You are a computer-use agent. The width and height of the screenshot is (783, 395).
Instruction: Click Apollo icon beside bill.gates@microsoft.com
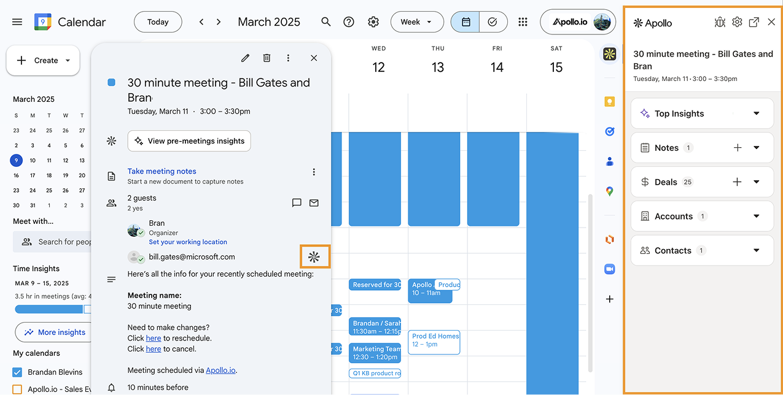[x=314, y=257]
